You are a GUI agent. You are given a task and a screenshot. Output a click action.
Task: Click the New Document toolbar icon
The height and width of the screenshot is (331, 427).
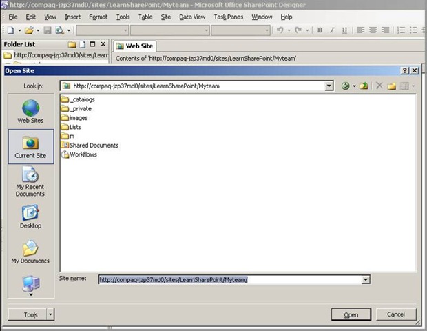click(11, 30)
